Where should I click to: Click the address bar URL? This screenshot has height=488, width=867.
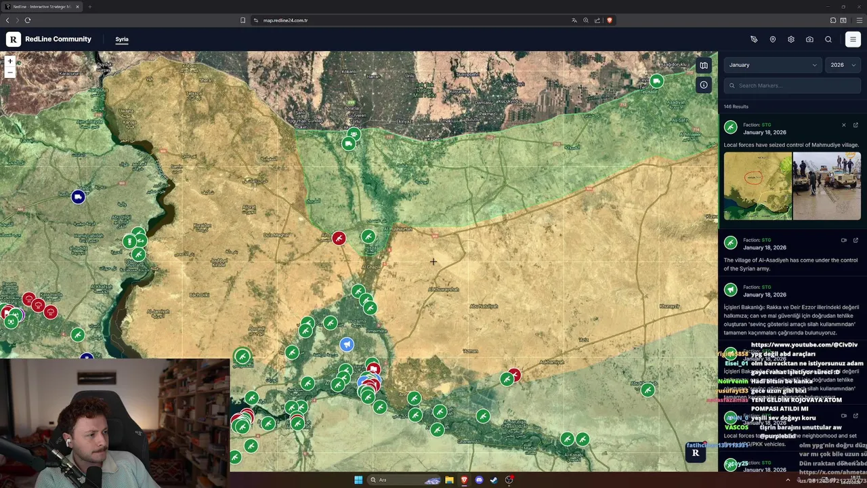coord(286,20)
